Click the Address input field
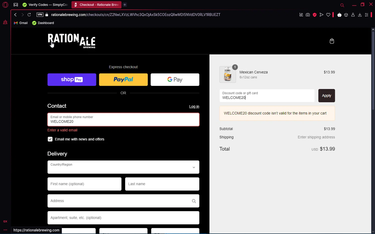The image size is (375, 234). pyautogui.click(x=123, y=201)
